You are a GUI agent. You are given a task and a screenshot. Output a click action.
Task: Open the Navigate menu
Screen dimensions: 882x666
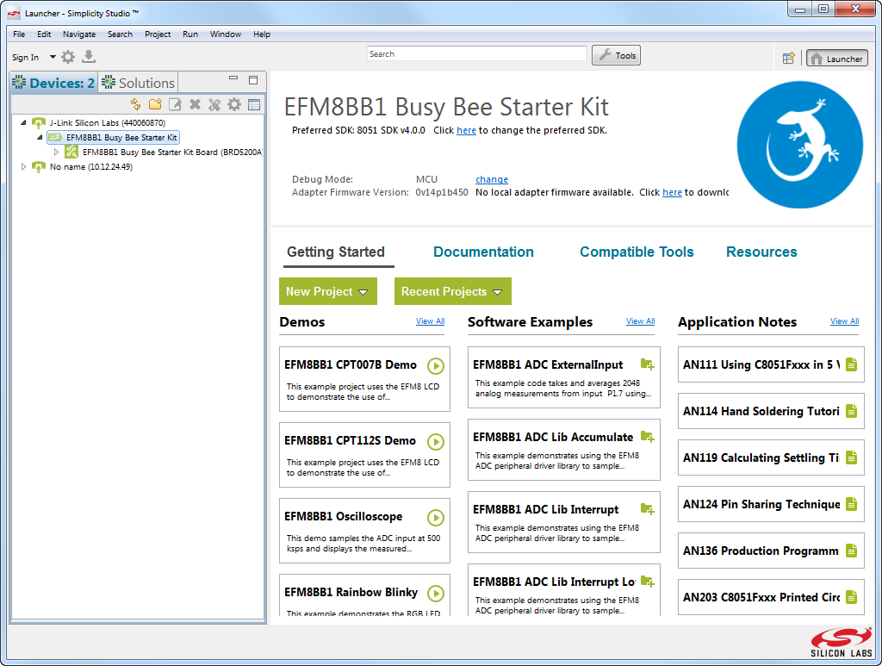click(x=79, y=34)
